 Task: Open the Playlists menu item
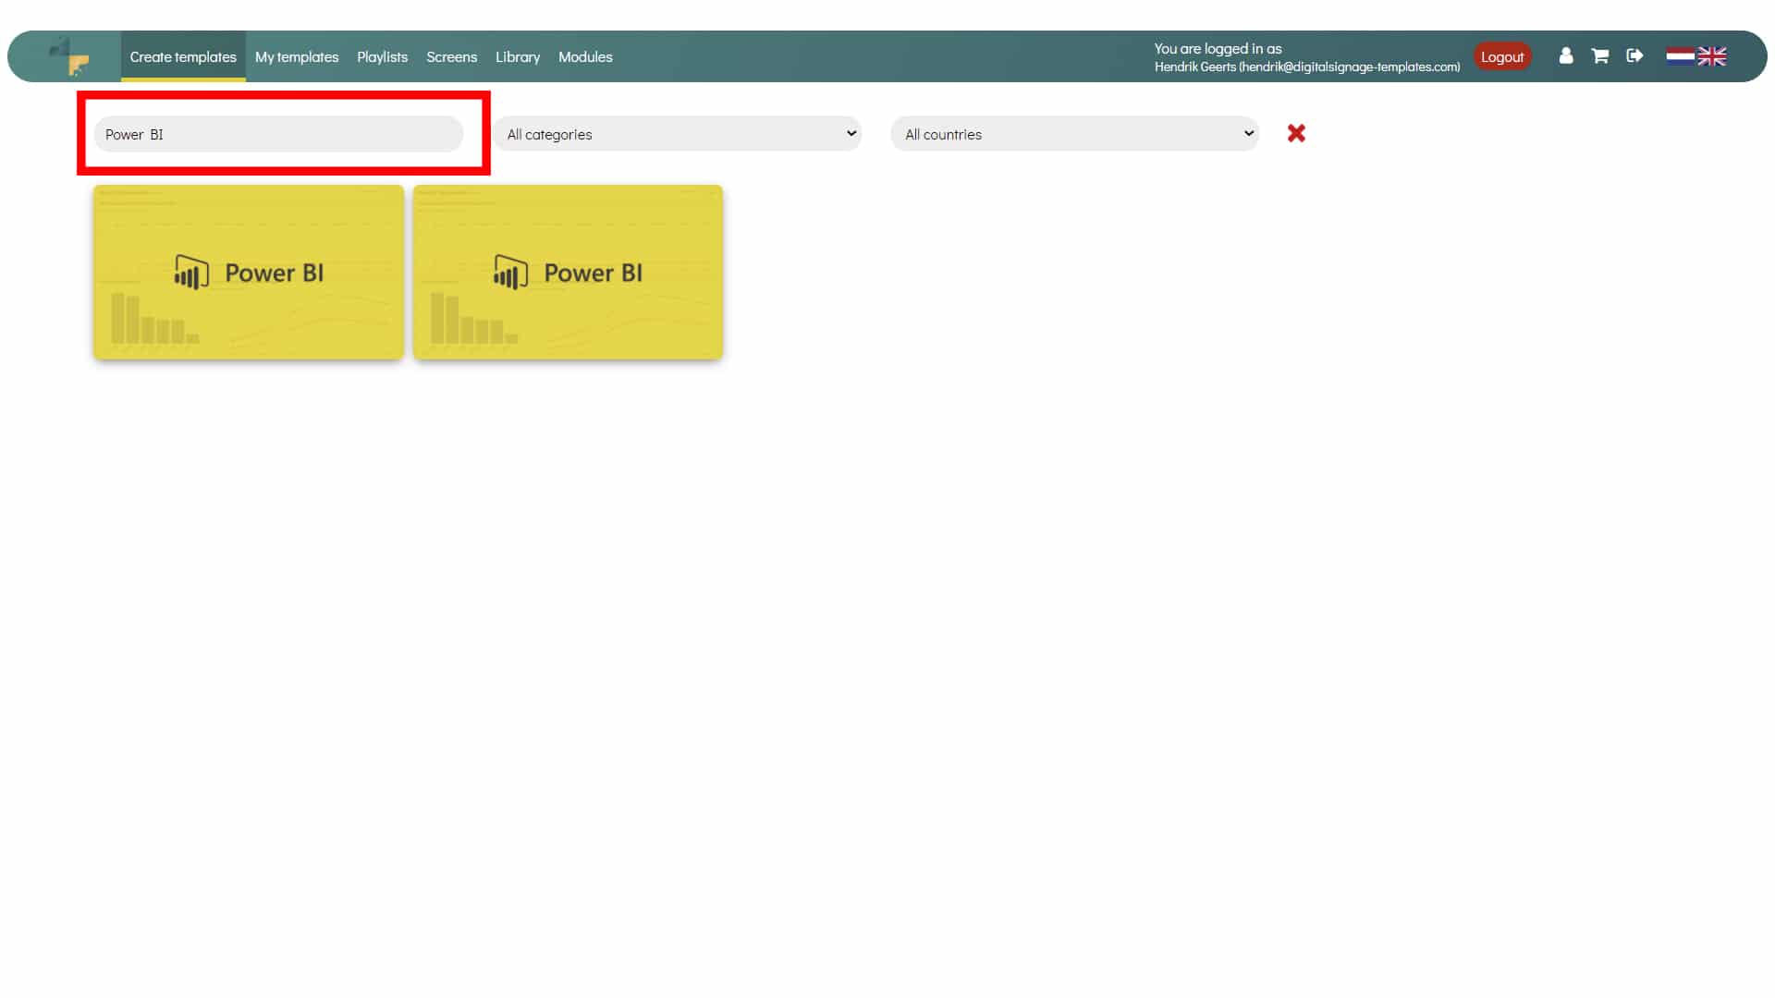(x=382, y=56)
